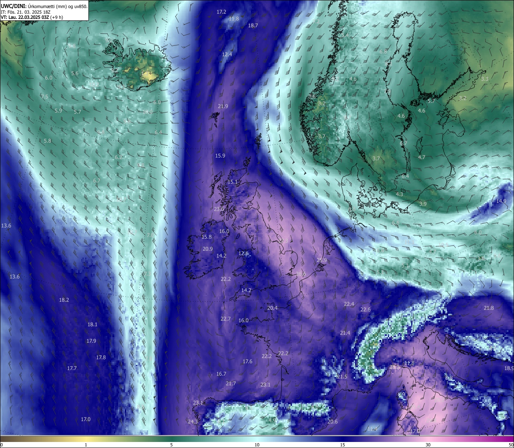Screen dimensions: 514x448
Task: Click the 21.9 value label
Action: (x=223, y=106)
